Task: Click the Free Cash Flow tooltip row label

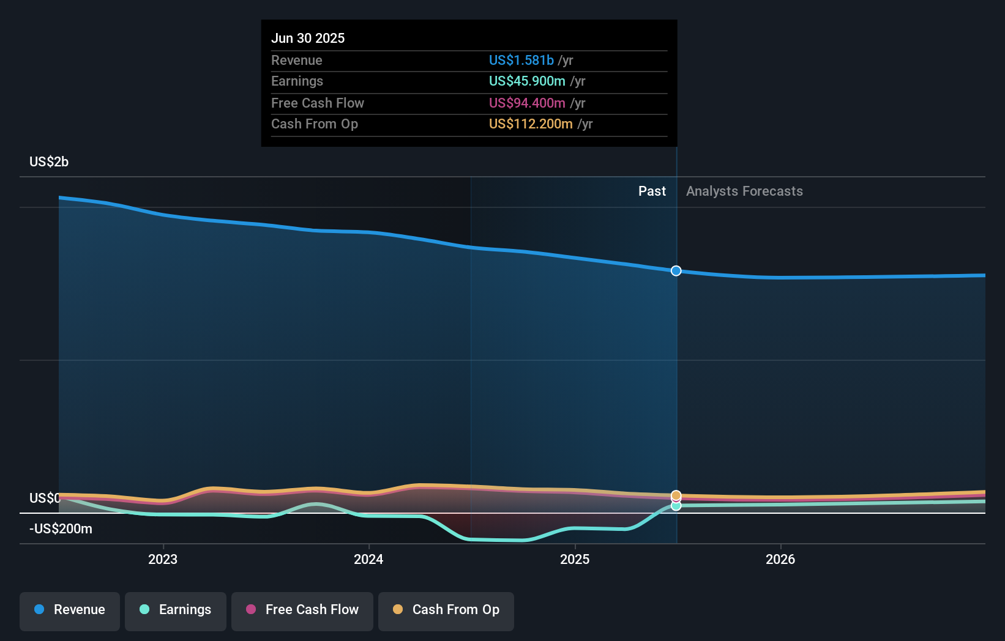Action: tap(317, 103)
